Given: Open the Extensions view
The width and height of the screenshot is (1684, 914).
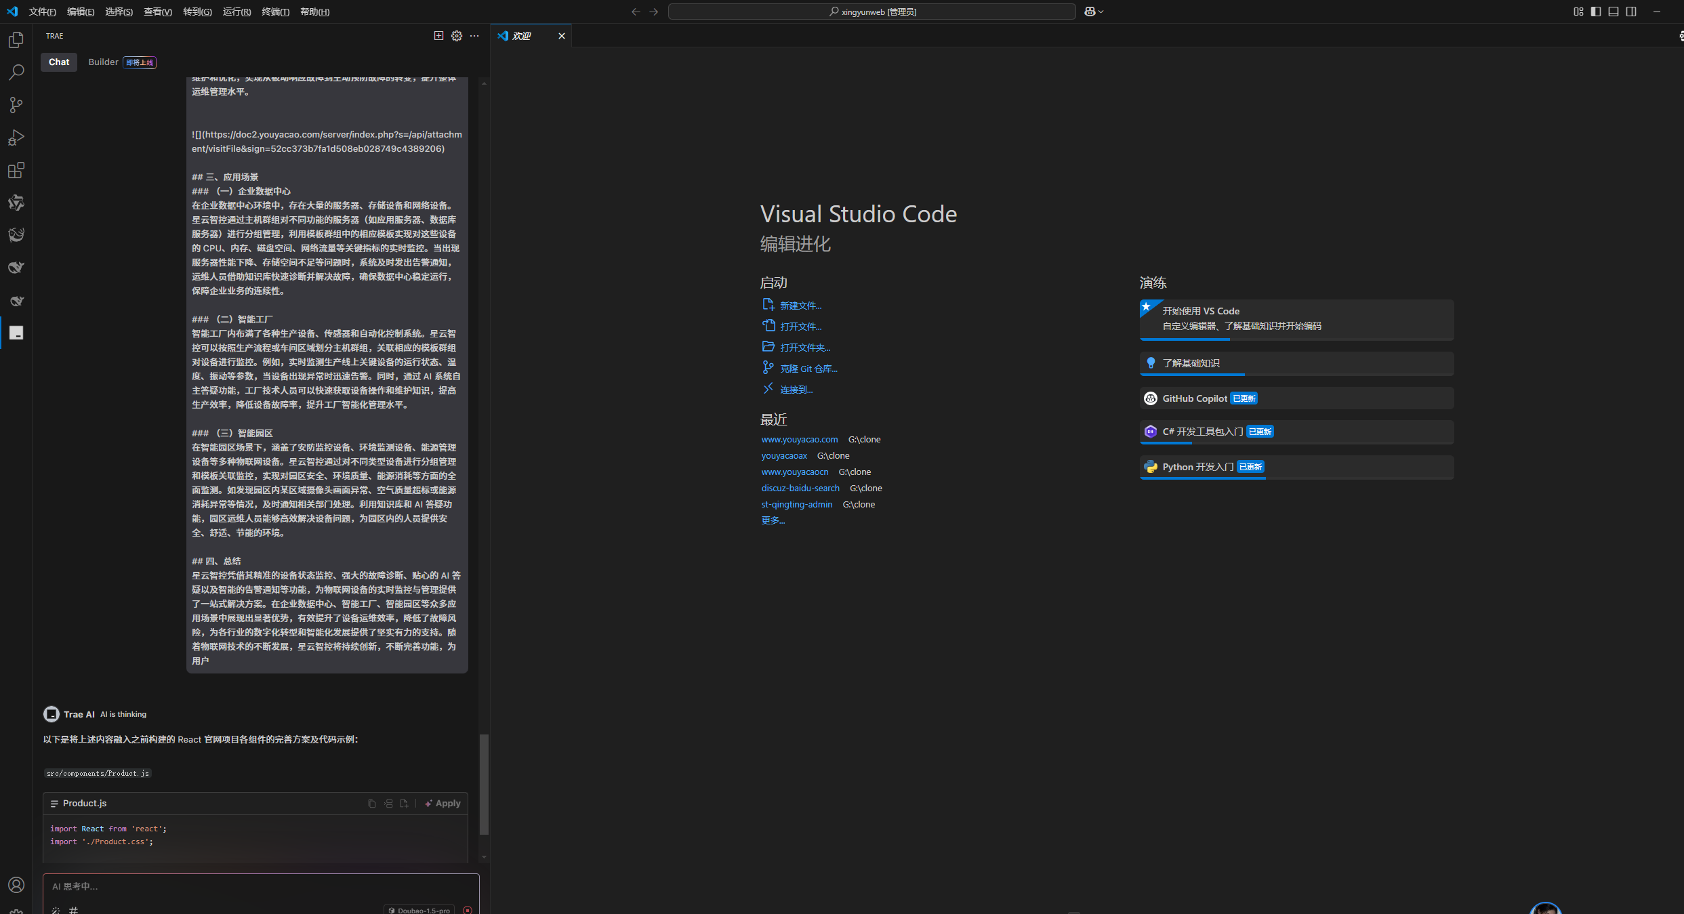Looking at the screenshot, I should click(x=16, y=170).
